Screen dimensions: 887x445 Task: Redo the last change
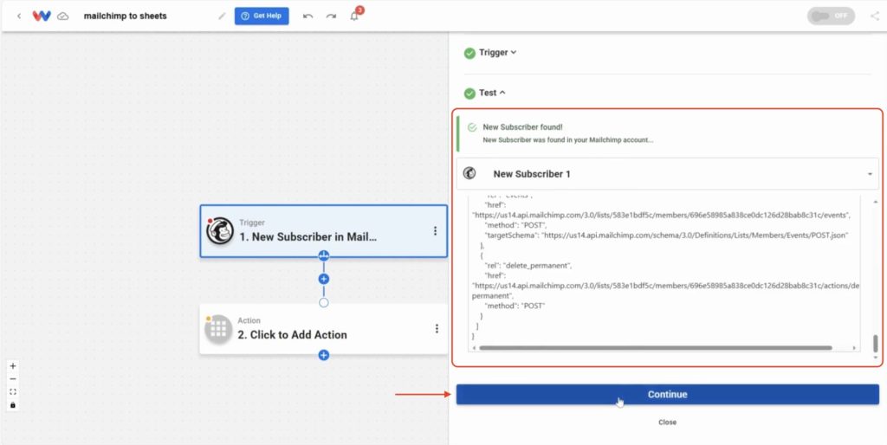(x=331, y=16)
